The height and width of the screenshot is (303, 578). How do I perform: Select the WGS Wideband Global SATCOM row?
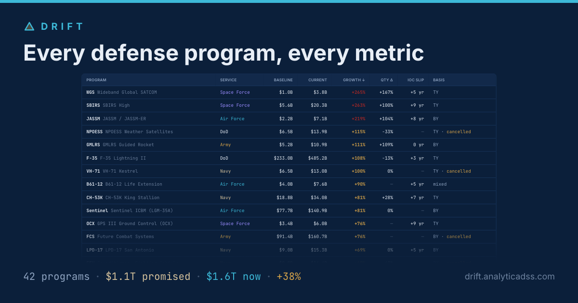coord(289,92)
